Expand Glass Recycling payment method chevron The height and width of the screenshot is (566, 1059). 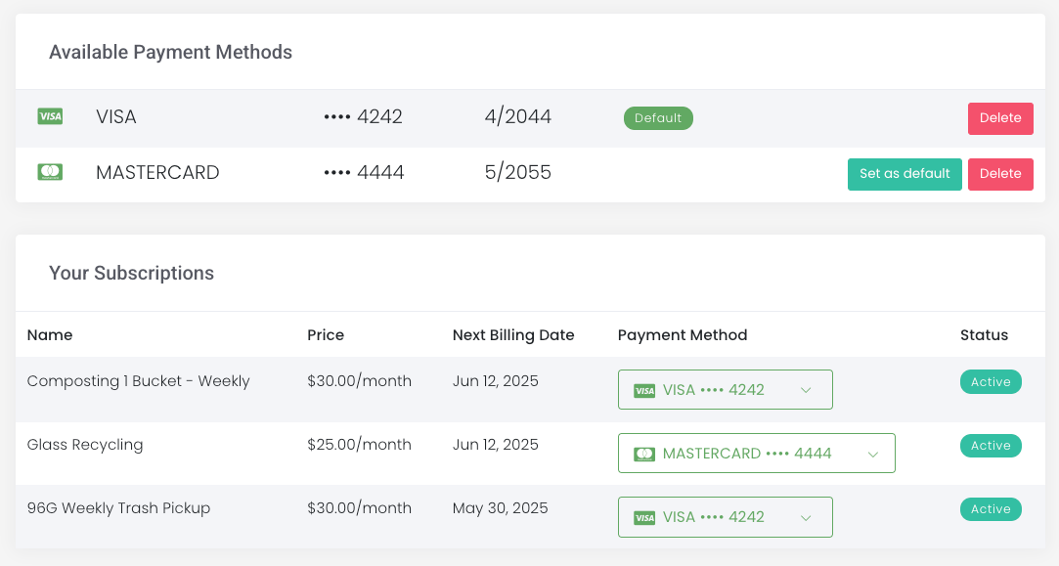[x=873, y=454]
